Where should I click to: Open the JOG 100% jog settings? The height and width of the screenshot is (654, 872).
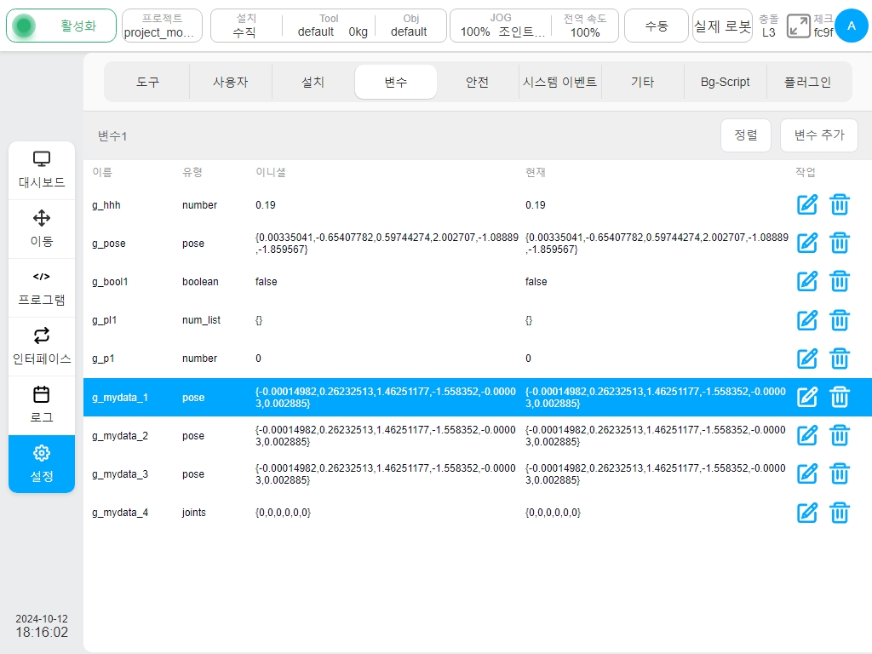pyautogui.click(x=501, y=26)
